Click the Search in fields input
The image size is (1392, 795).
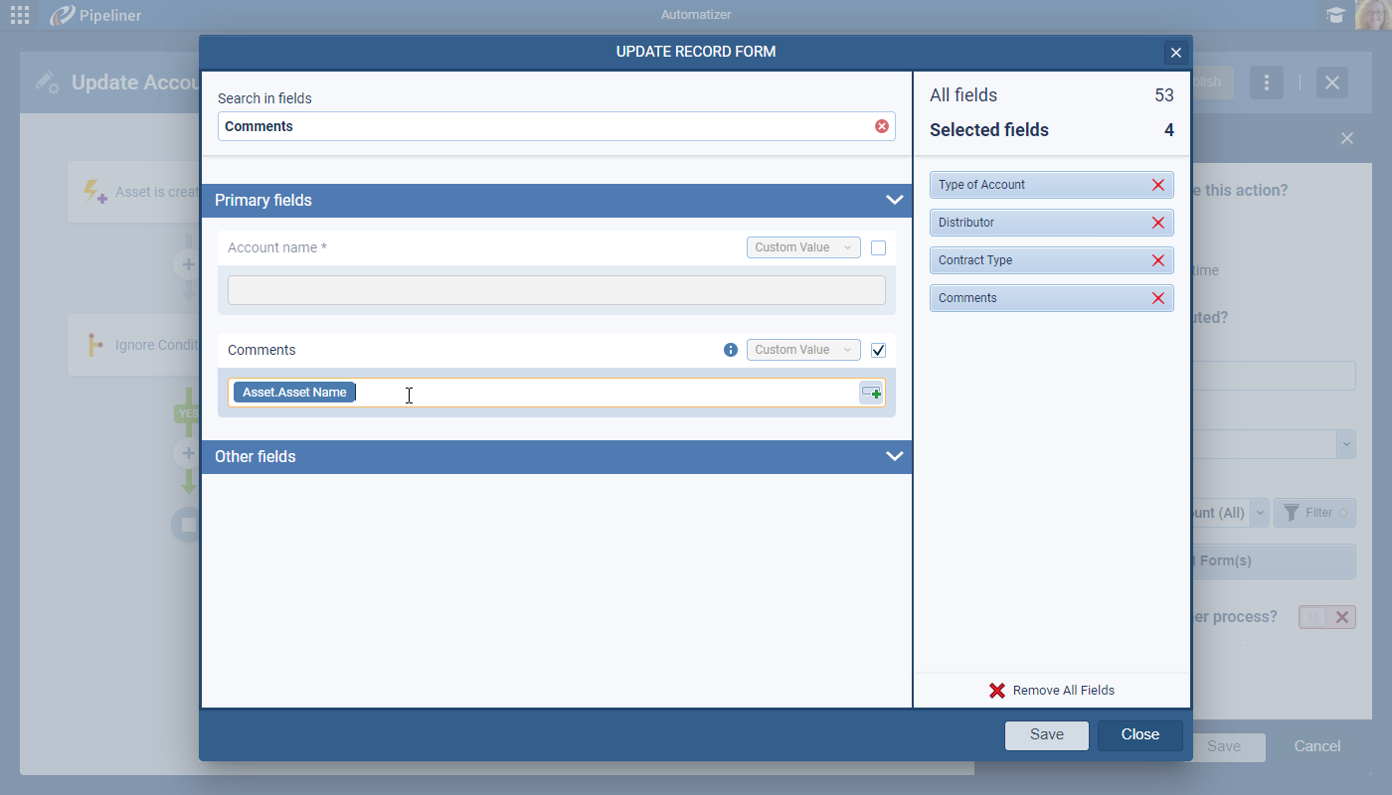[545, 126]
